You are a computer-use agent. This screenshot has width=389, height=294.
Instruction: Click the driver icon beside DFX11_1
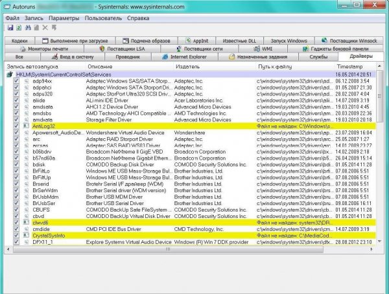[x=27, y=242]
